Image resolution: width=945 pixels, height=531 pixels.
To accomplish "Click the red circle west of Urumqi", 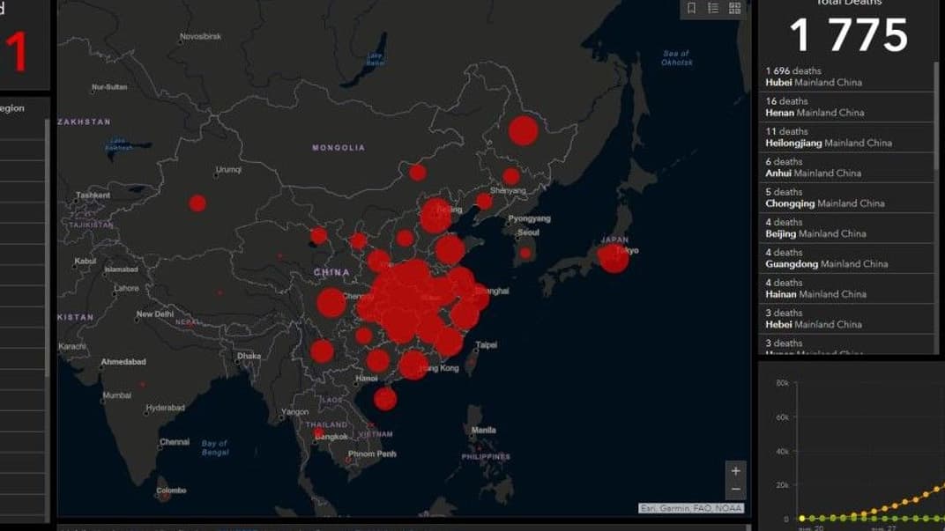I will tap(197, 203).
